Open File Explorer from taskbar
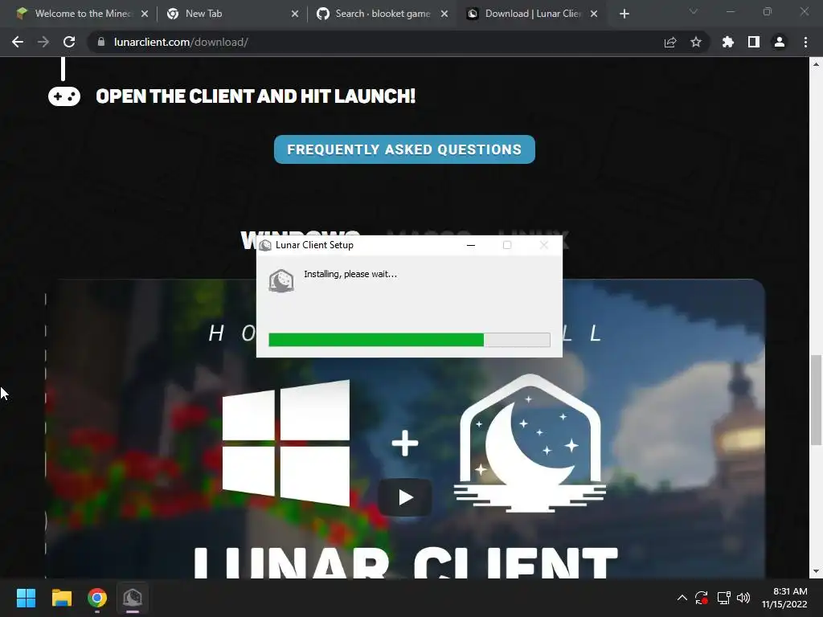The height and width of the screenshot is (617, 823). 61,598
